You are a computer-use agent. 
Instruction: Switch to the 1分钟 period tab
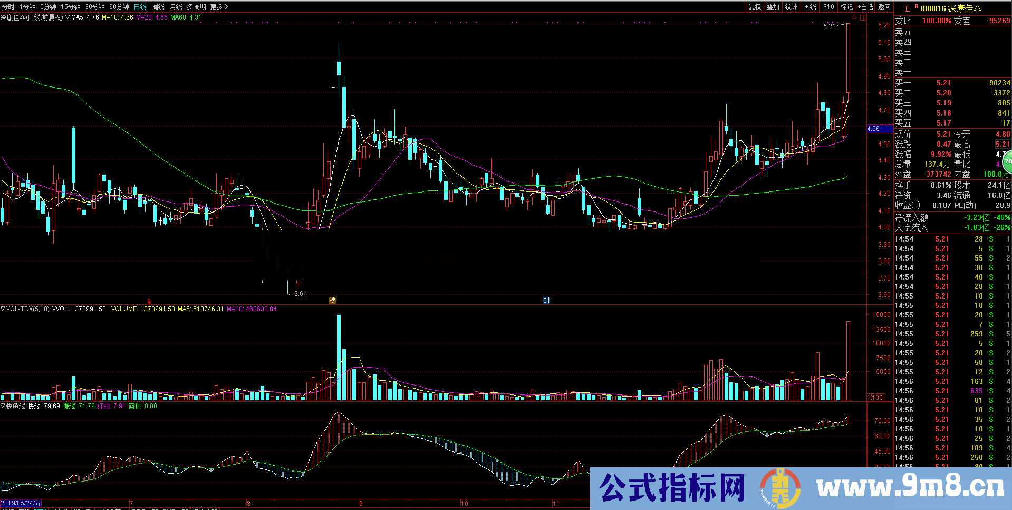tap(27, 7)
